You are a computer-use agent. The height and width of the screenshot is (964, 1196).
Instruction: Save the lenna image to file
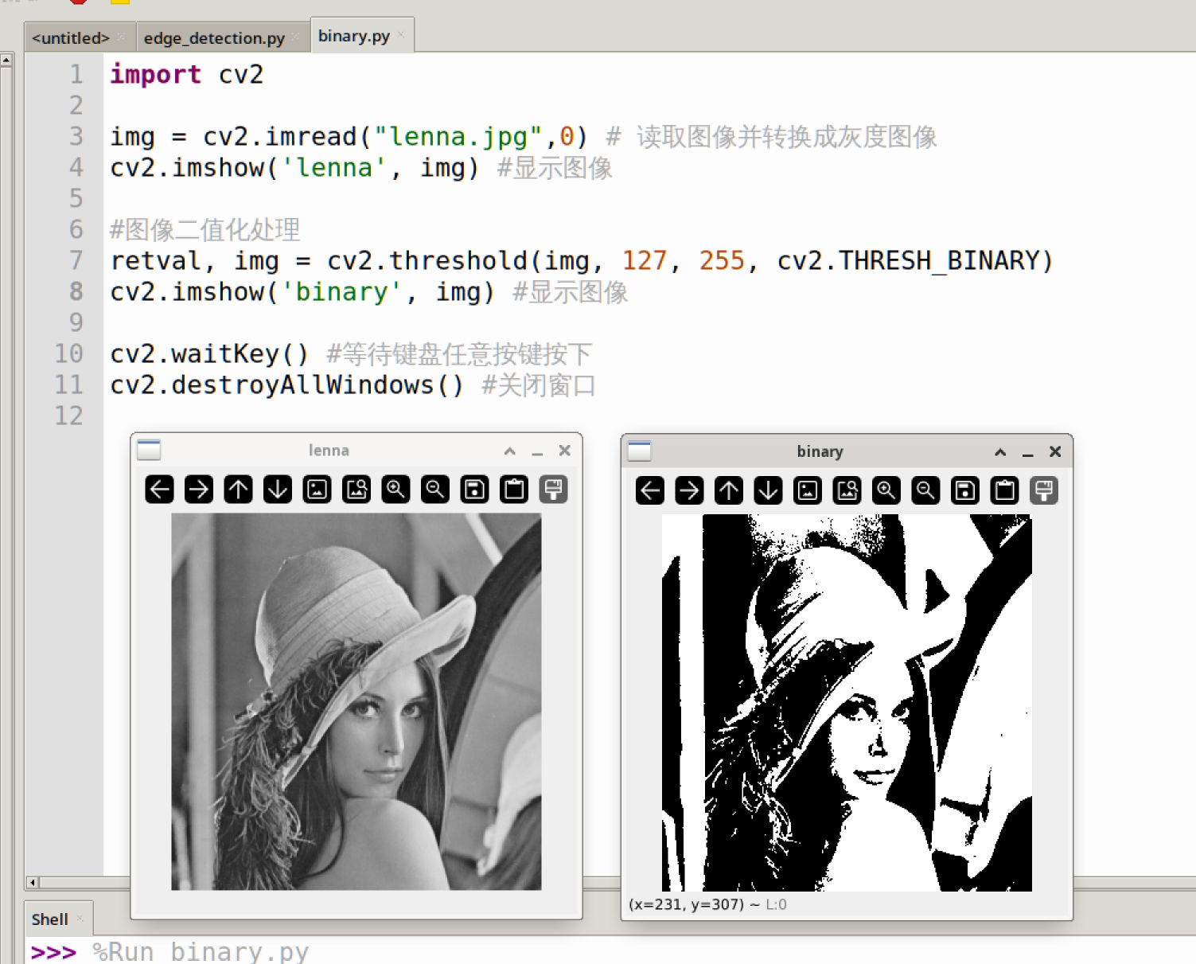pyautogui.click(x=474, y=489)
